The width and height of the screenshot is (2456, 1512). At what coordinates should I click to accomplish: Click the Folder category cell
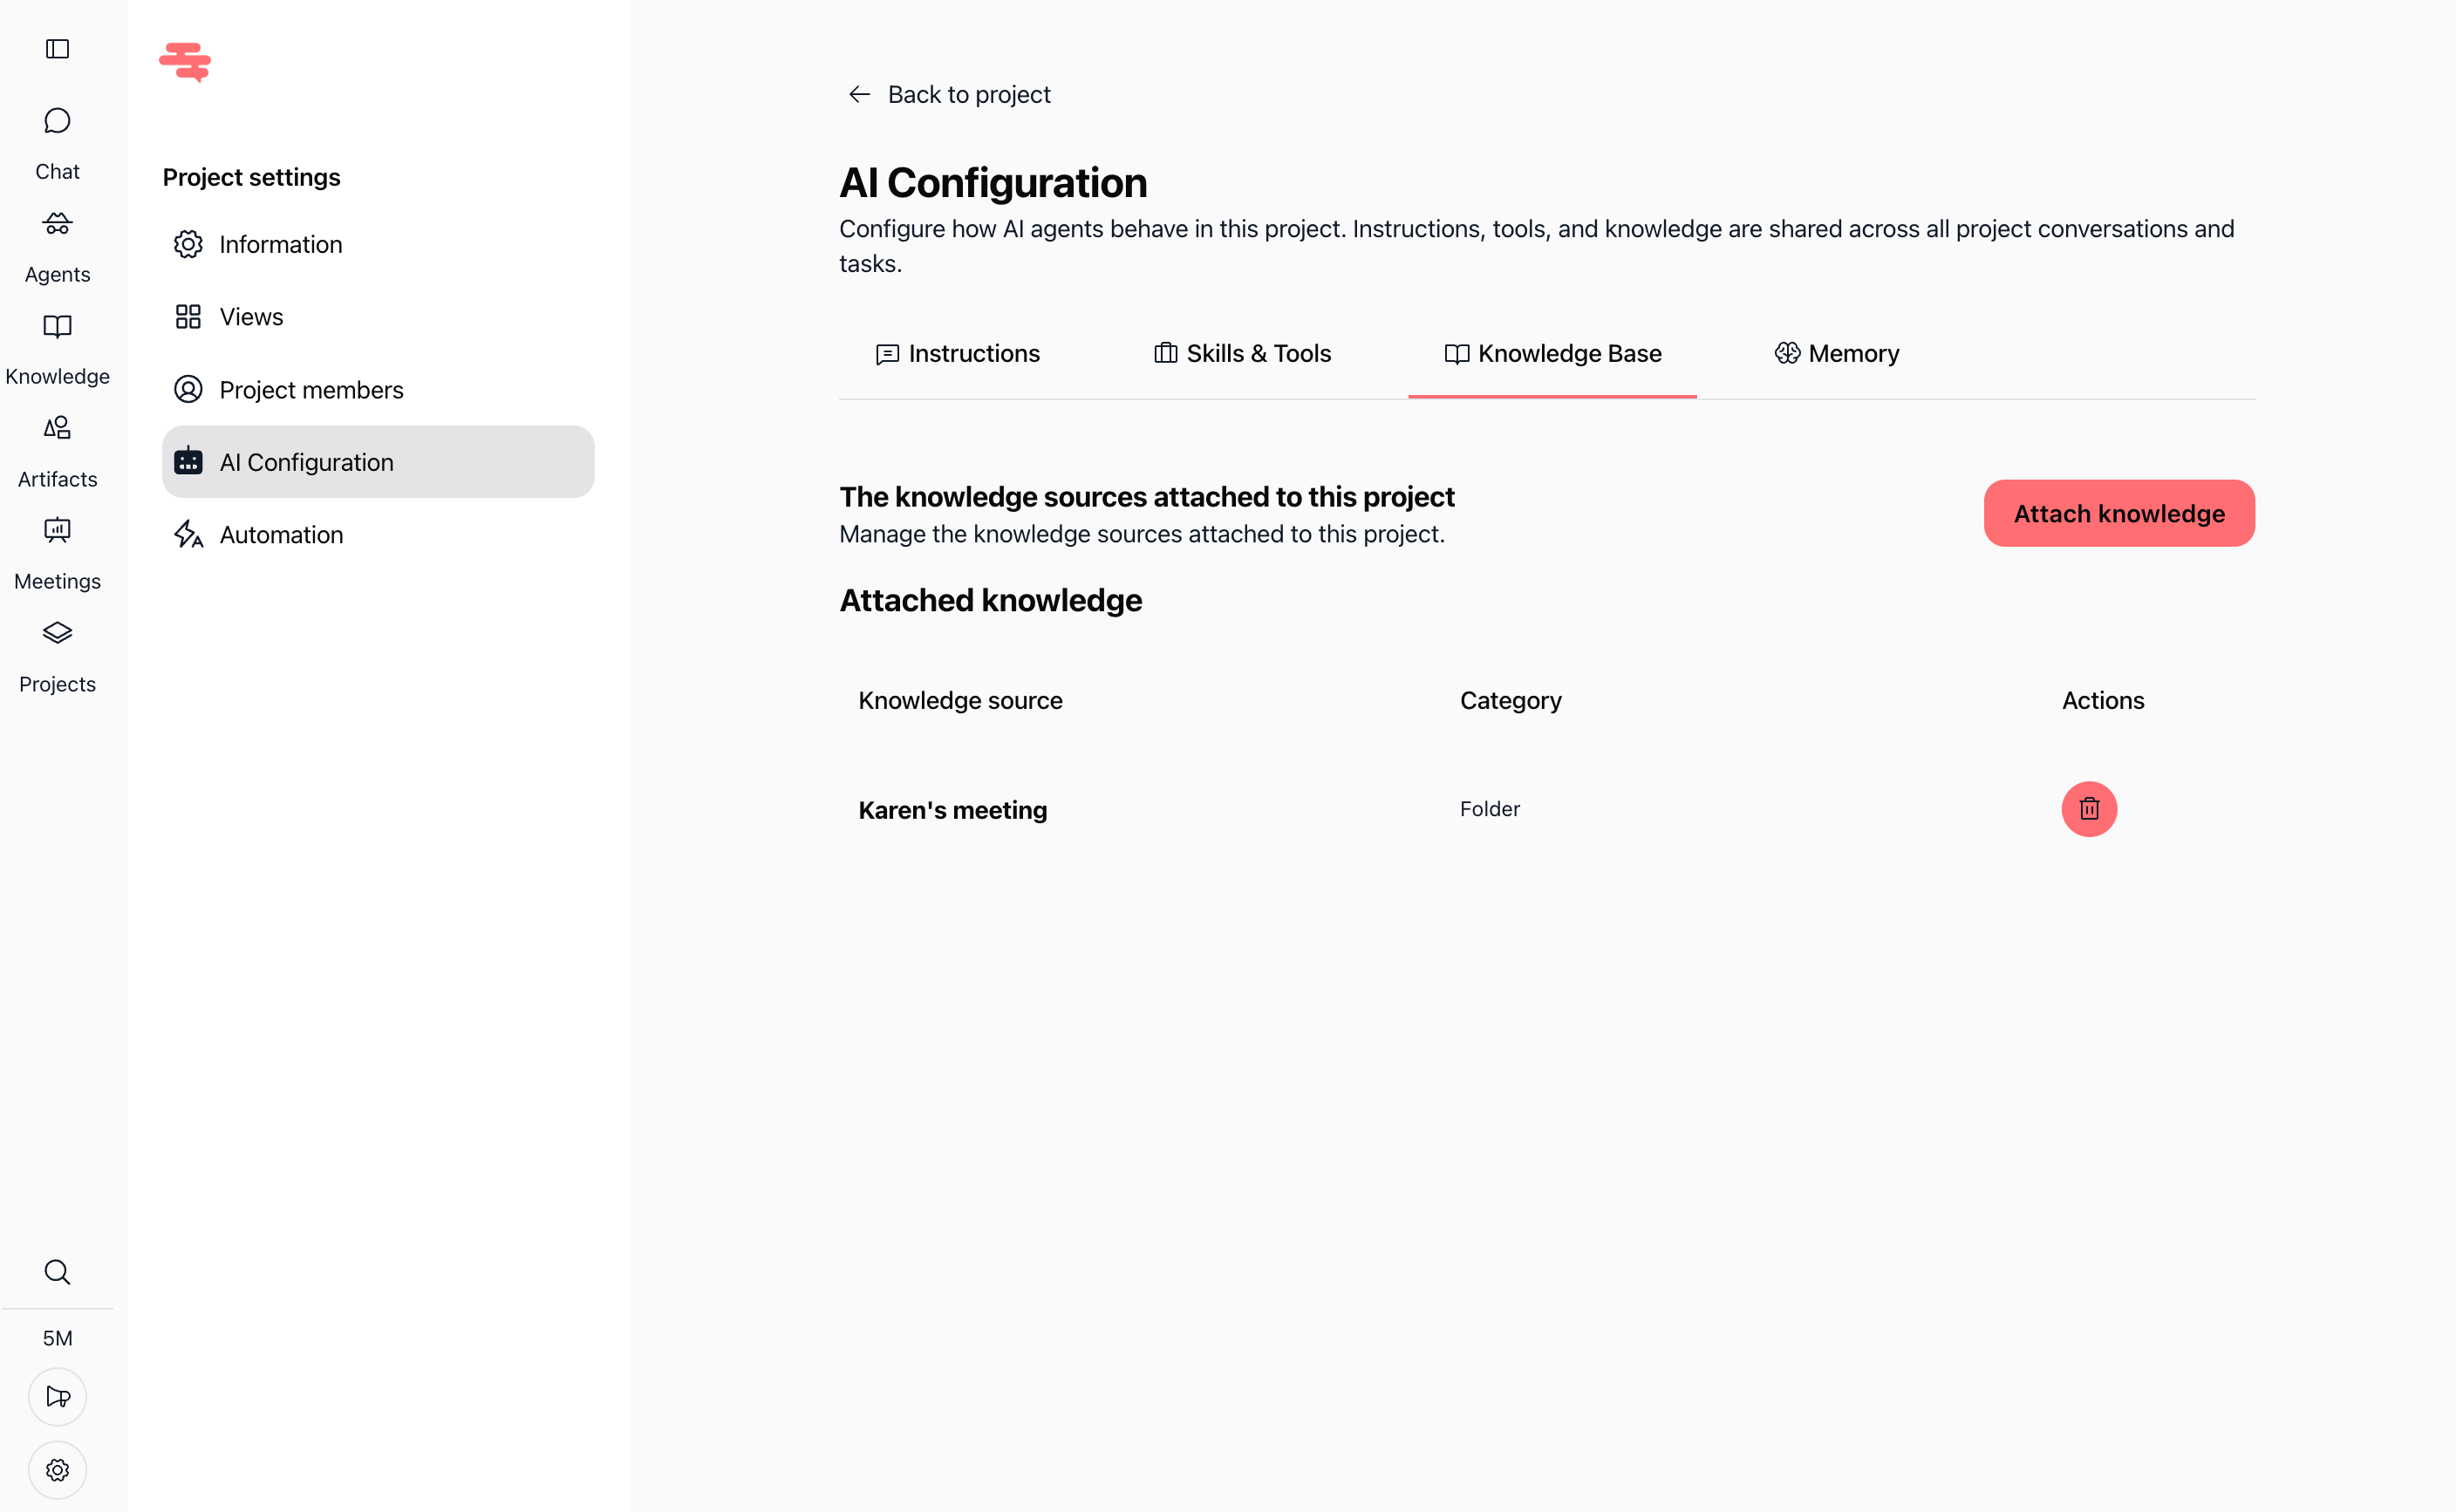point(1489,808)
